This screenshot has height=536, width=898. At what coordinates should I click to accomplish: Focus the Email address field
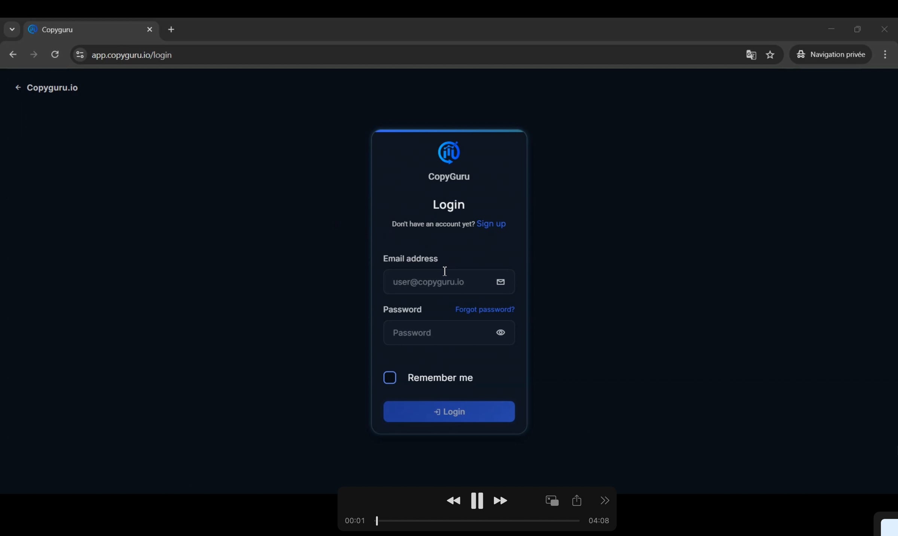tap(449, 282)
